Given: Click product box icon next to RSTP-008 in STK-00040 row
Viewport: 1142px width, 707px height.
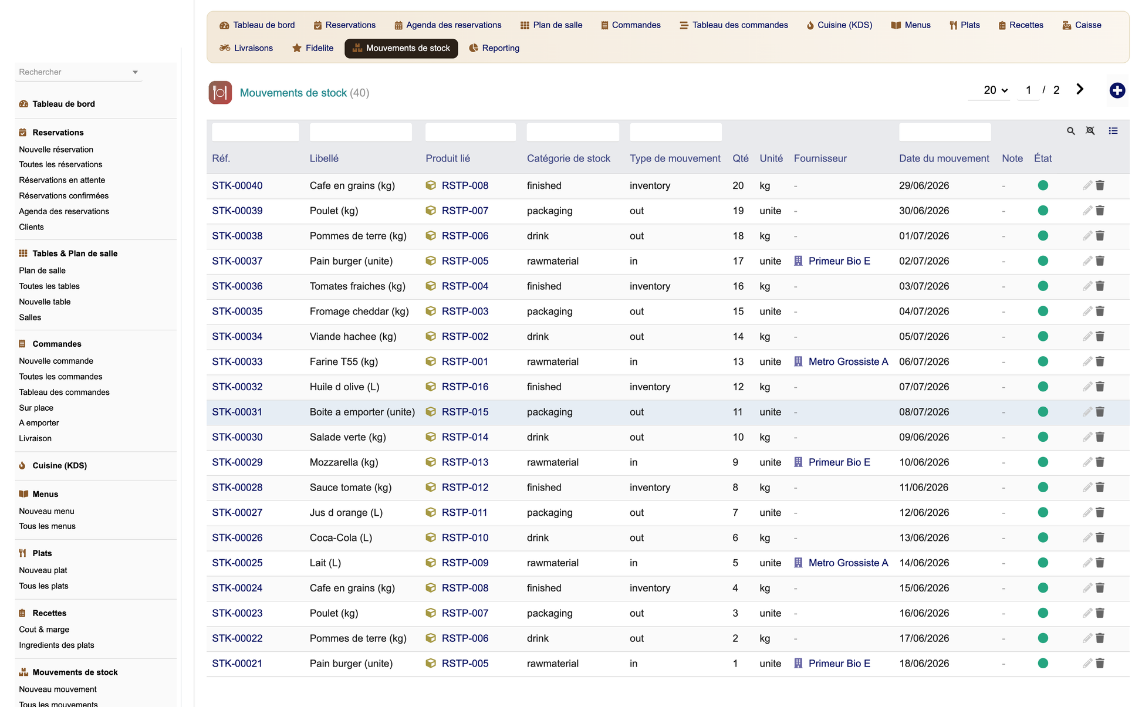Looking at the screenshot, I should 431,185.
